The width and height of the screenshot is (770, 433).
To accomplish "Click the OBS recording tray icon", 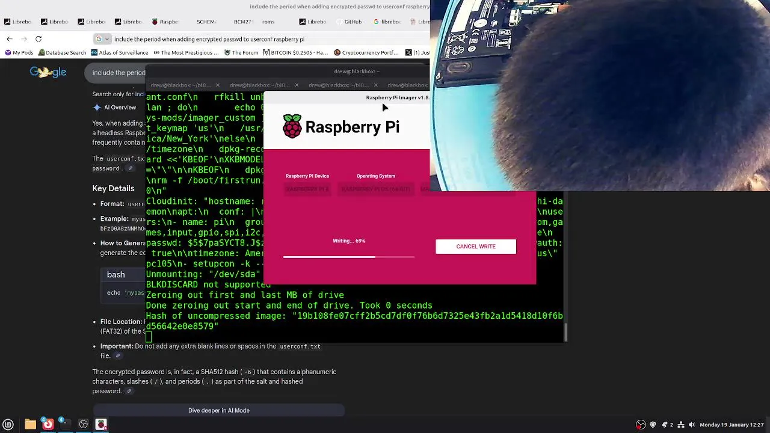I will [x=641, y=425].
